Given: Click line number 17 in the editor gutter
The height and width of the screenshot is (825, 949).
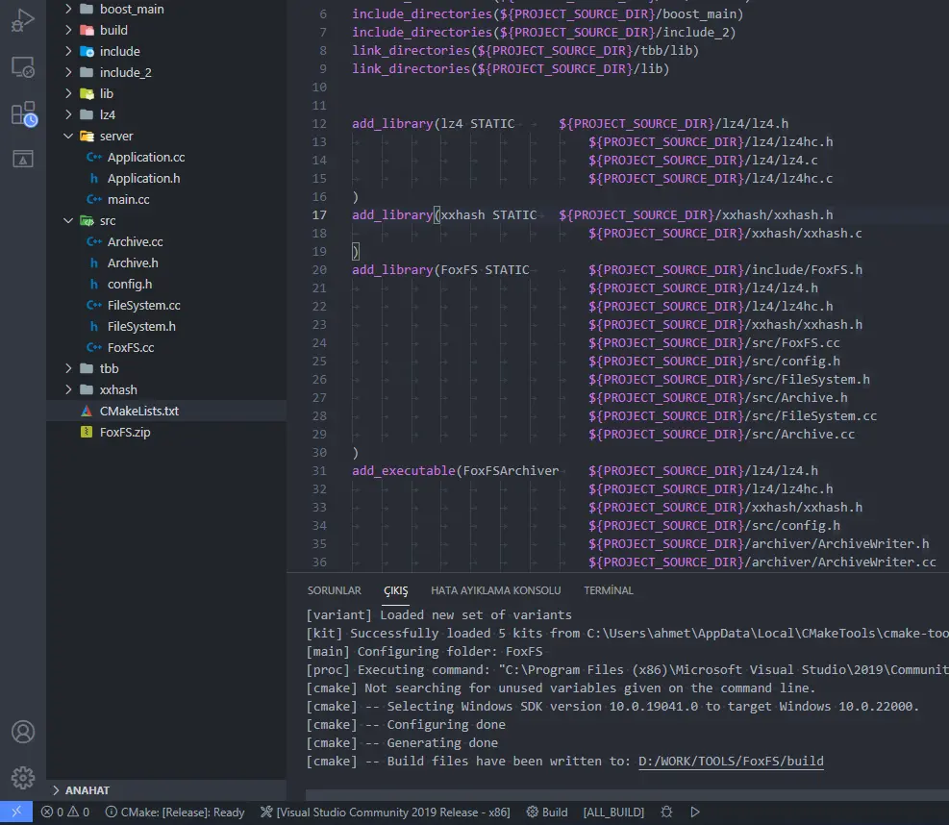Looking at the screenshot, I should tap(319, 214).
